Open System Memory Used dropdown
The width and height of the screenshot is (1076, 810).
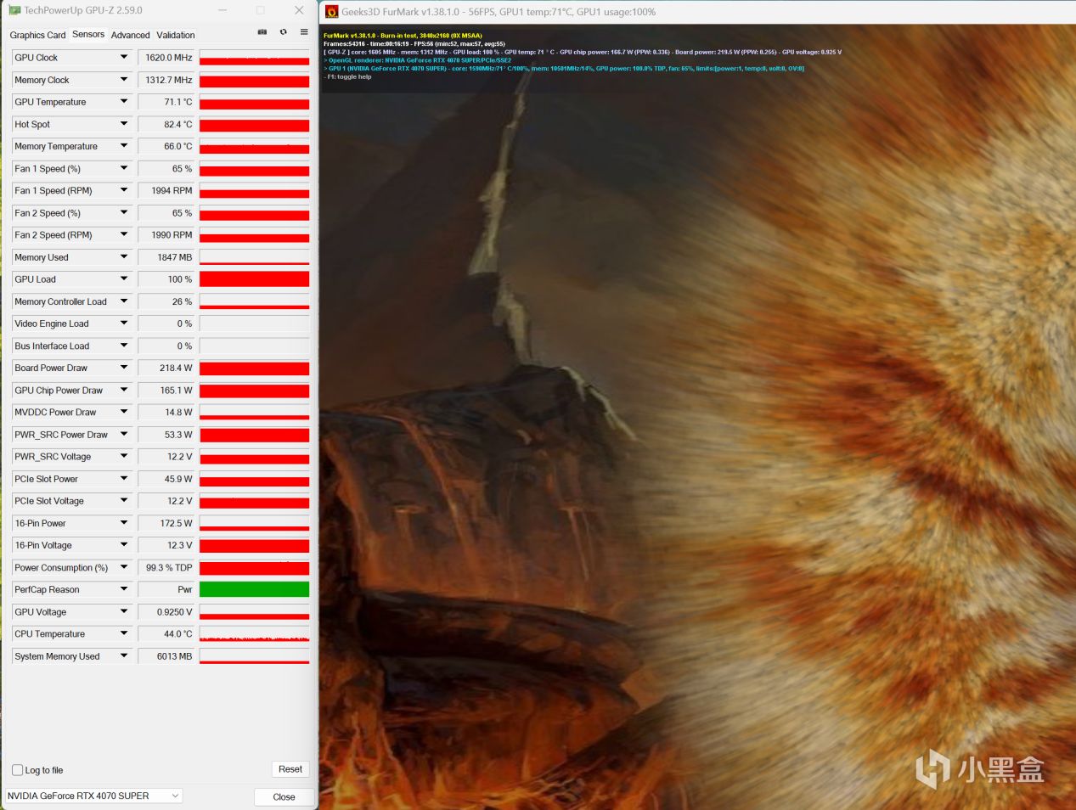tap(124, 656)
